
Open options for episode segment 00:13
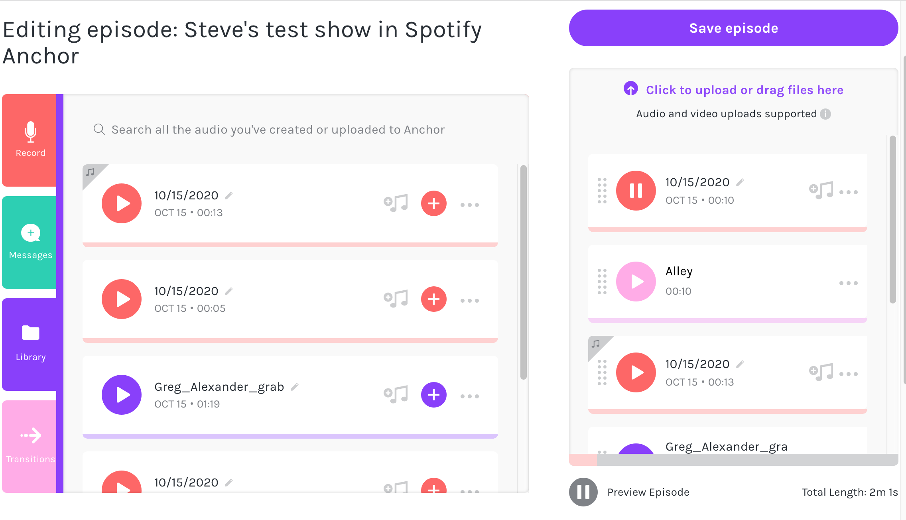click(x=849, y=374)
